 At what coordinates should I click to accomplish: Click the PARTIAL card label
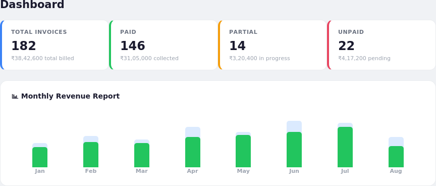243,32
